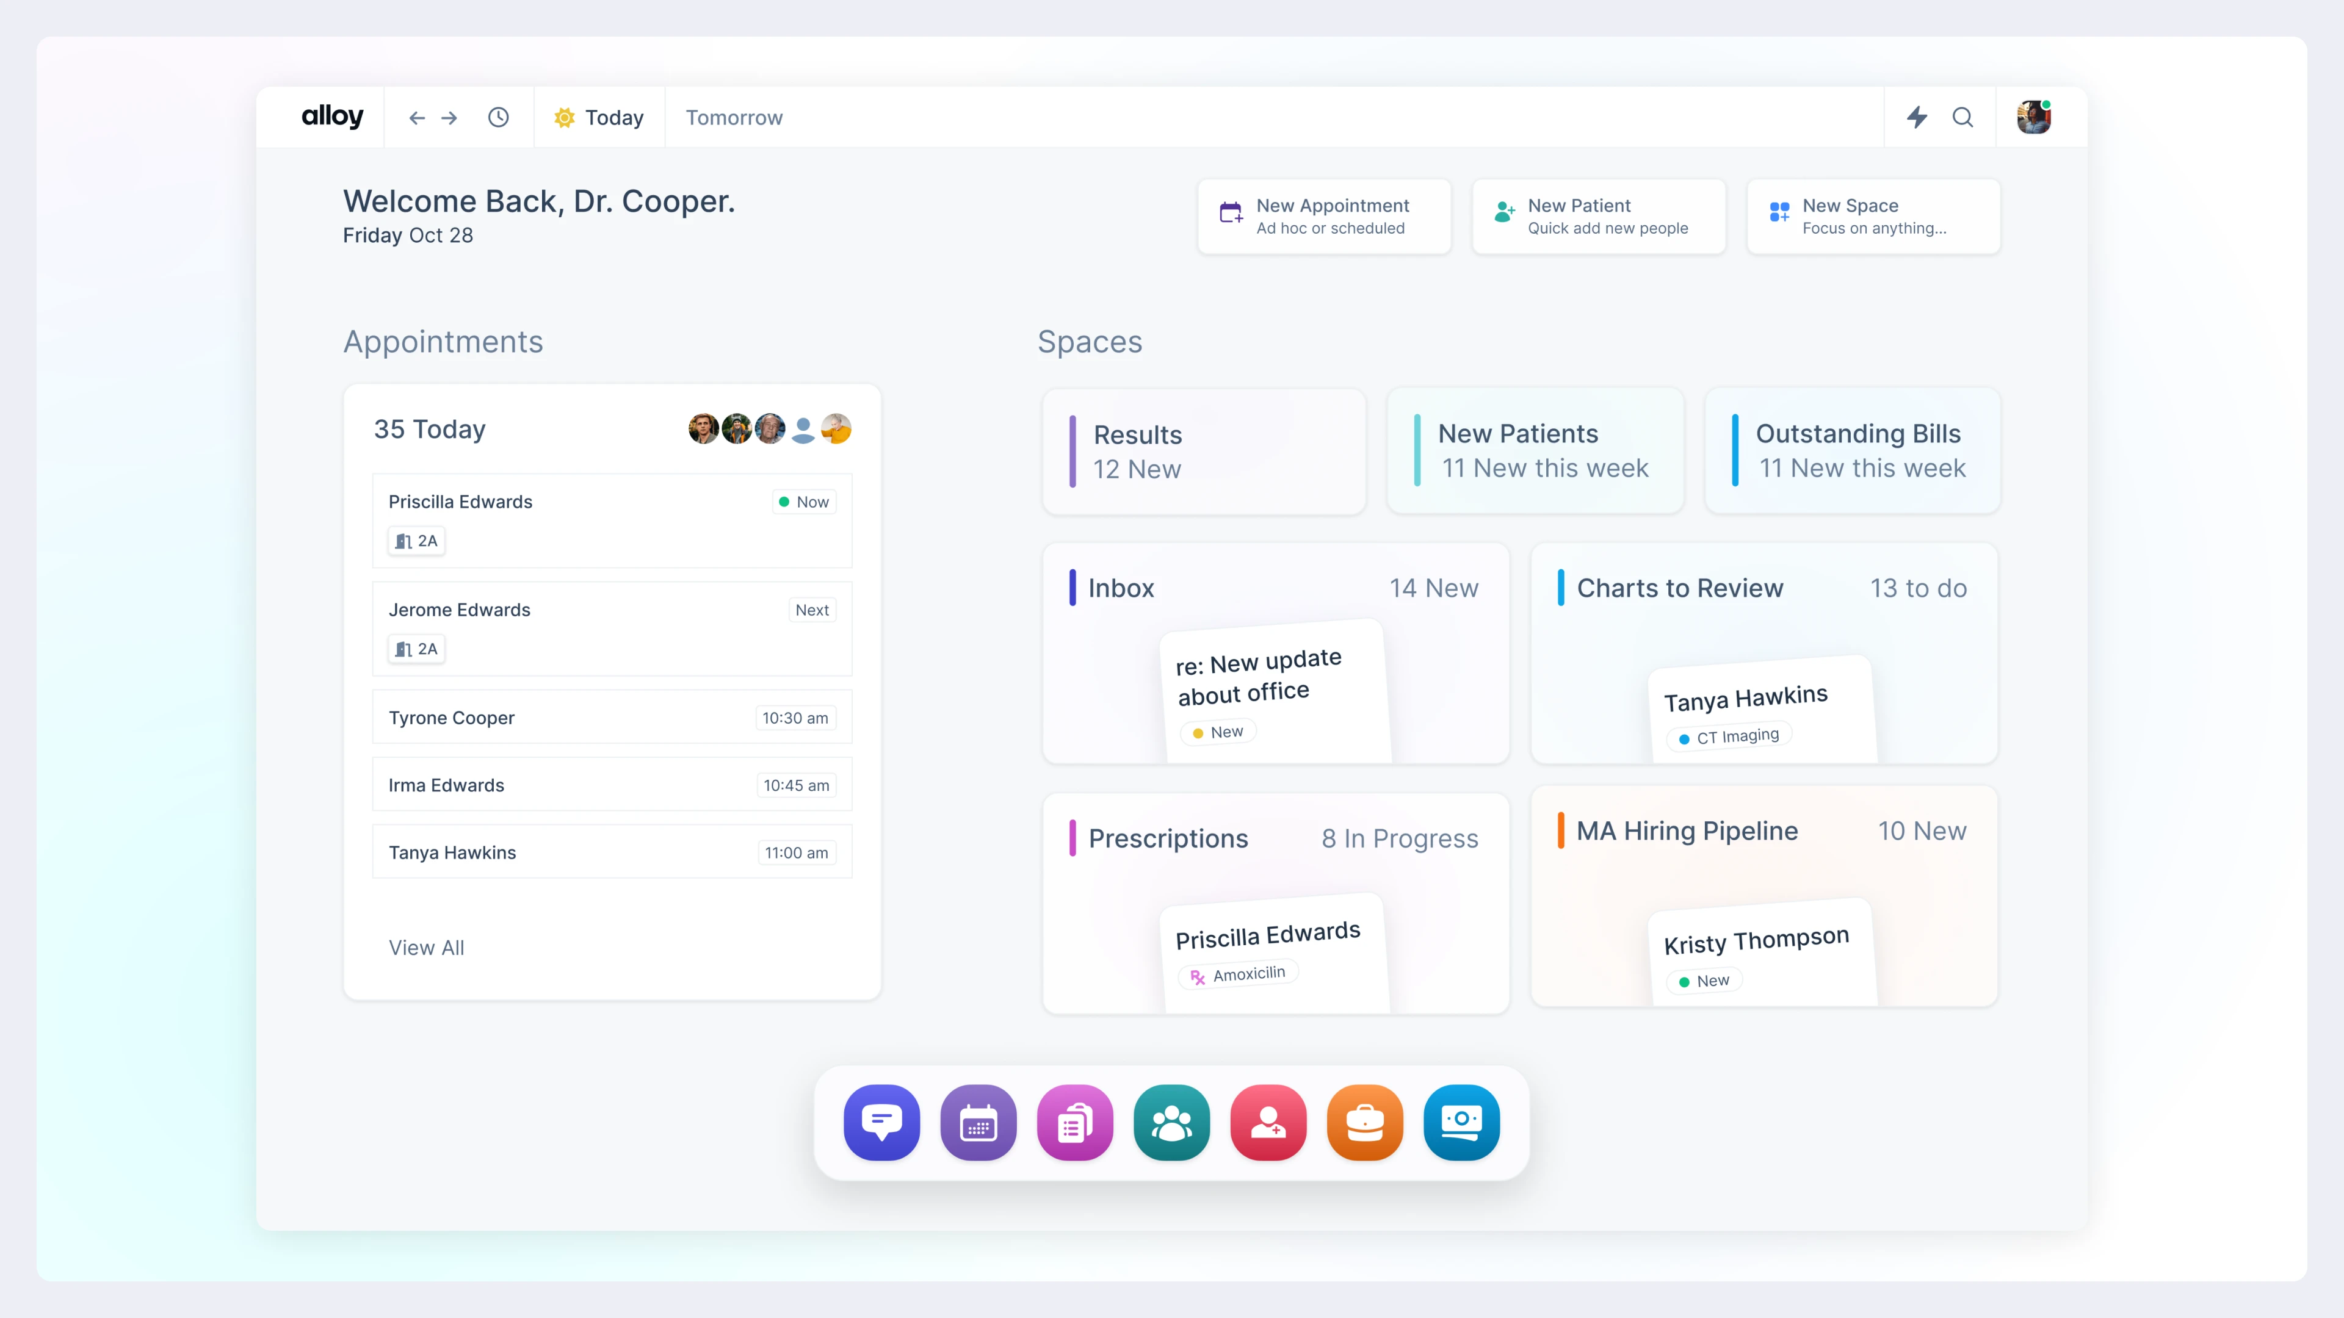
Task: Open the pink clipboard documents dock icon
Action: 1074,1122
